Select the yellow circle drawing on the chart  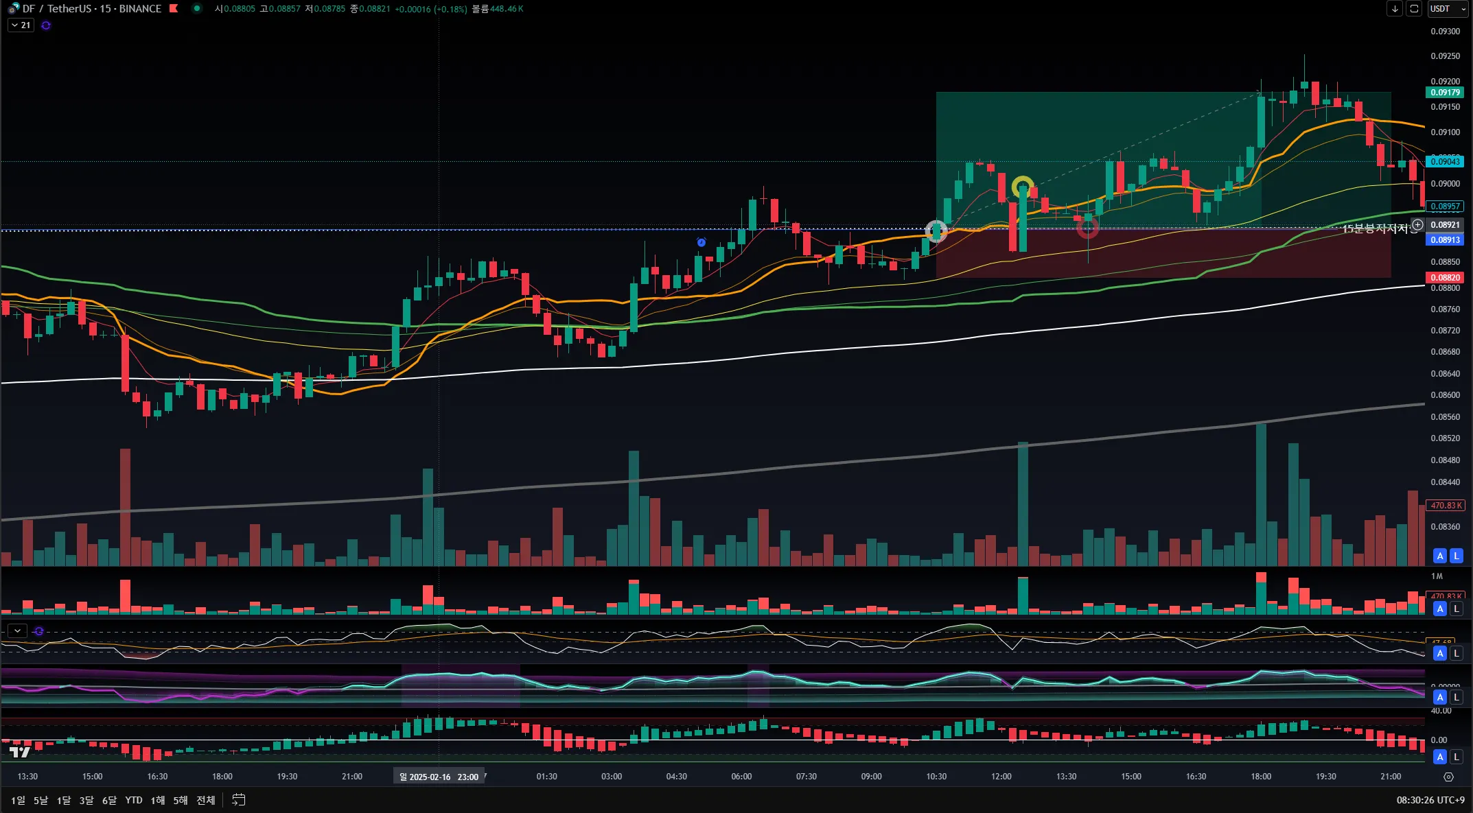point(1023,186)
